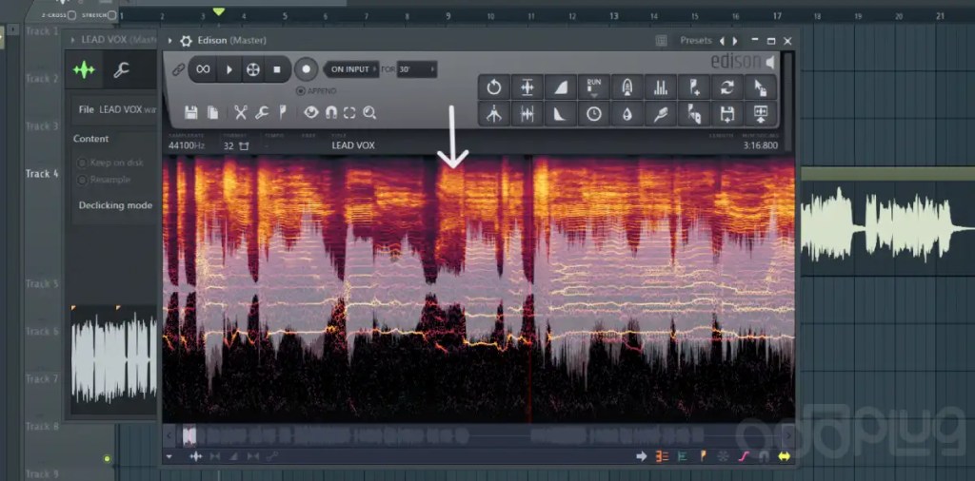Click the add marker flag-plus button
The image size is (975, 481).
coord(694,87)
